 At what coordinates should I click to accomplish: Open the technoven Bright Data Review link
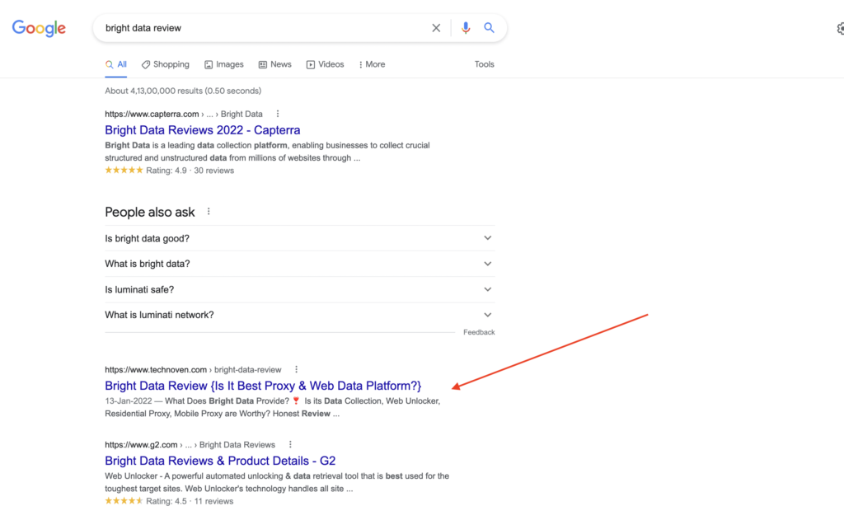pos(263,386)
